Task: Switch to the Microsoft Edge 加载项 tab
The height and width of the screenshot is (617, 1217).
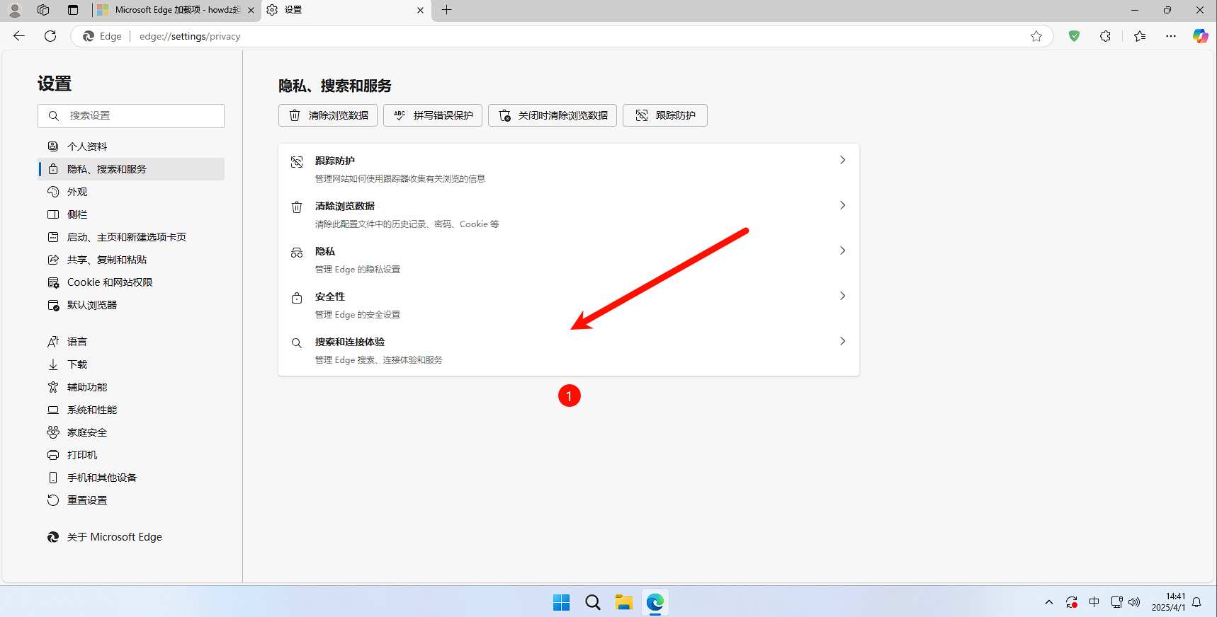Action: [x=176, y=10]
